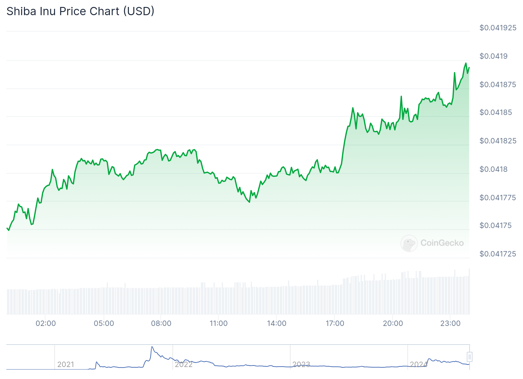Click the 05:00 time axis label

[104, 323]
